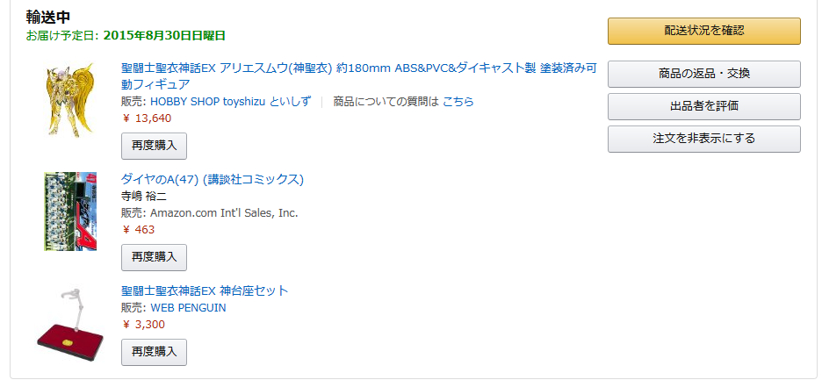Screen dimensions: 822x380
Task: Visit seller HOBBY SHOP toyshizu page
Action: pyautogui.click(x=230, y=102)
